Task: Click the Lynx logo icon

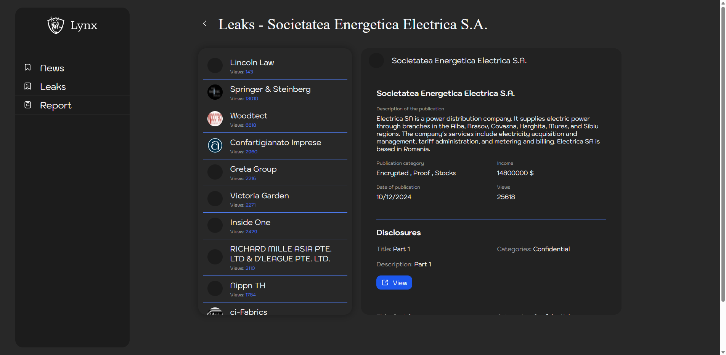Action: coord(56,25)
